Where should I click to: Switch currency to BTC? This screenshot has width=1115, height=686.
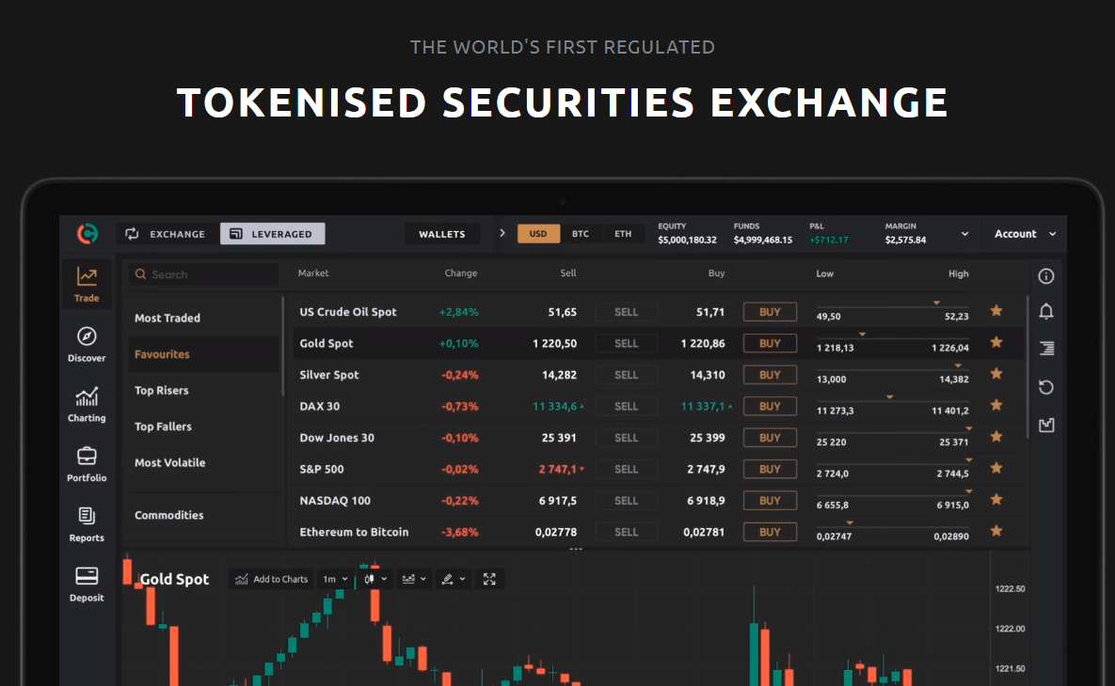coord(581,234)
